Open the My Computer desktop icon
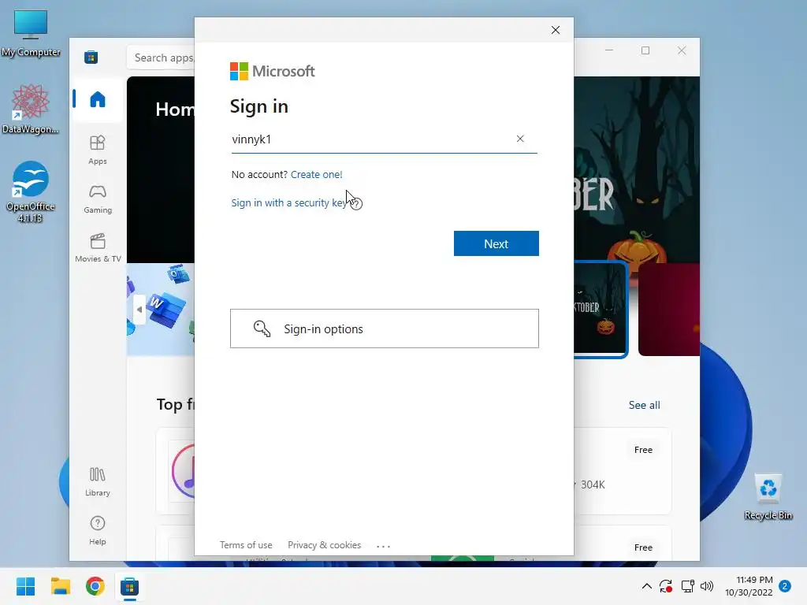The height and width of the screenshot is (605, 807). tap(31, 34)
